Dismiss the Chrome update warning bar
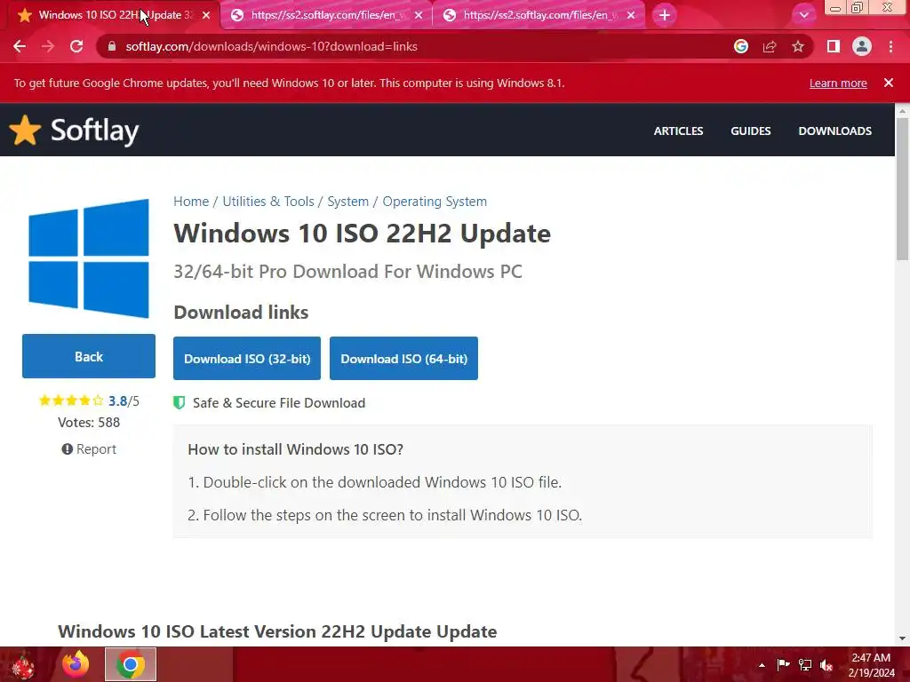Image resolution: width=910 pixels, height=682 pixels. [889, 83]
